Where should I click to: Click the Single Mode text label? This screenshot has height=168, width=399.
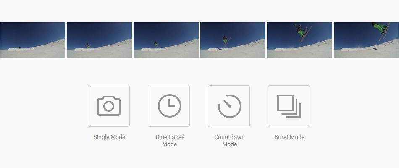pos(110,137)
